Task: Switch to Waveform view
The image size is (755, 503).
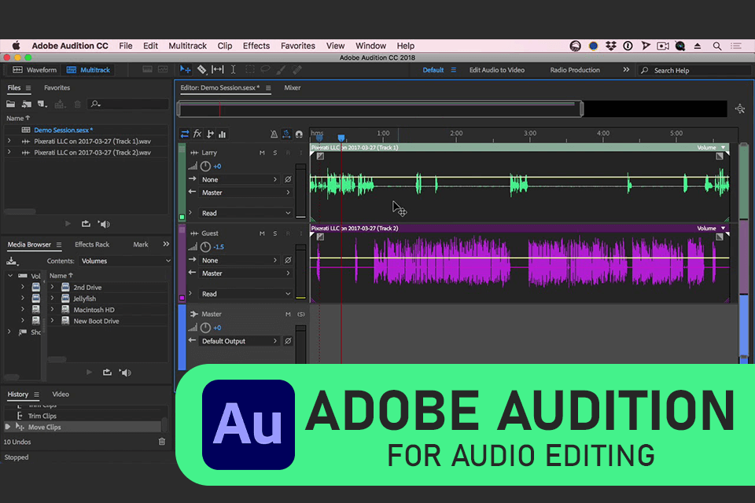Action: (34, 70)
